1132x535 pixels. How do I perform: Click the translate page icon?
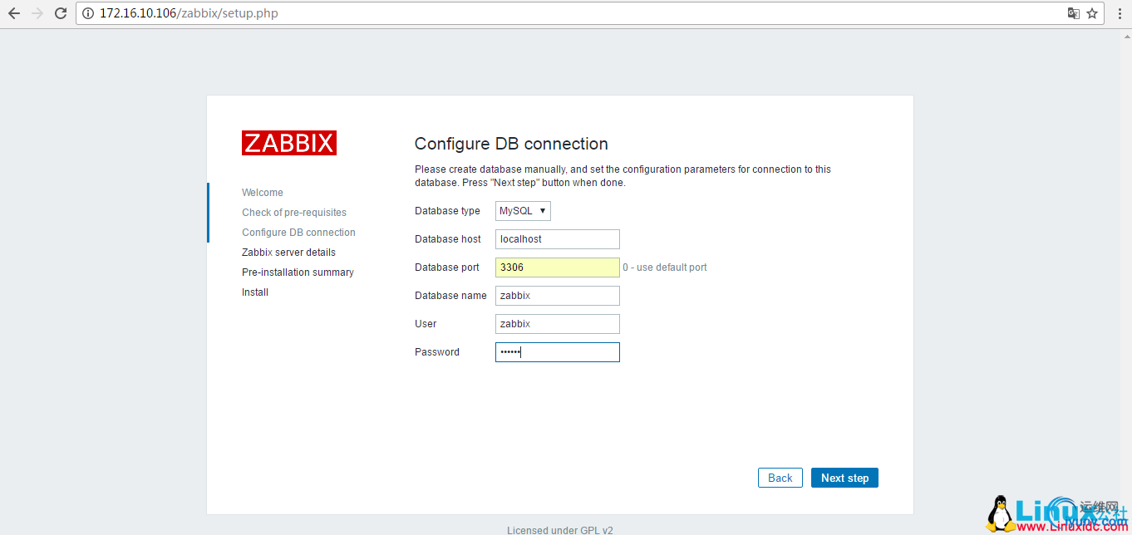tap(1074, 13)
